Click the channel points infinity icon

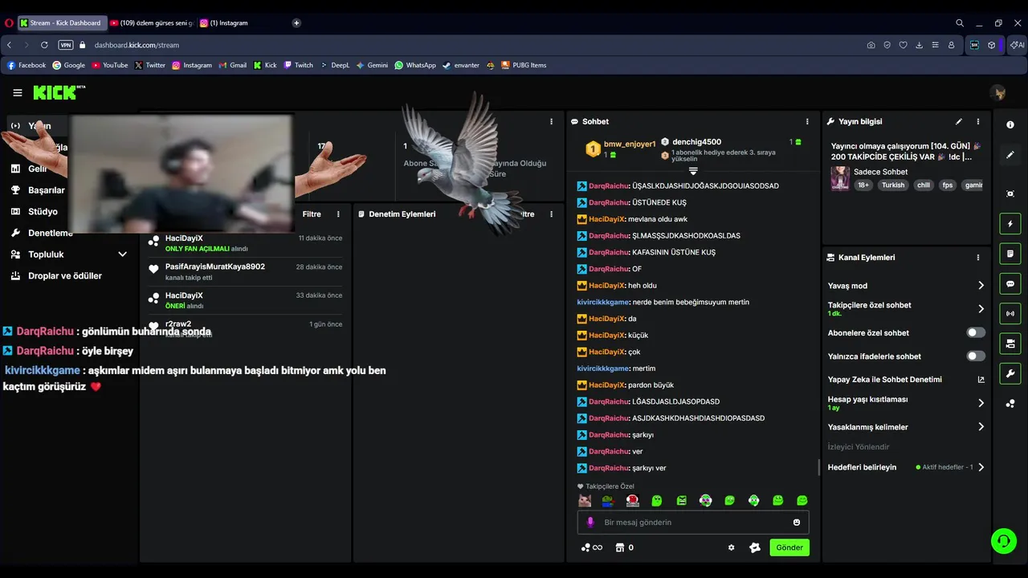click(592, 547)
